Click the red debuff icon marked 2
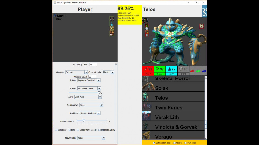This screenshot has height=145, width=259. pos(201,26)
